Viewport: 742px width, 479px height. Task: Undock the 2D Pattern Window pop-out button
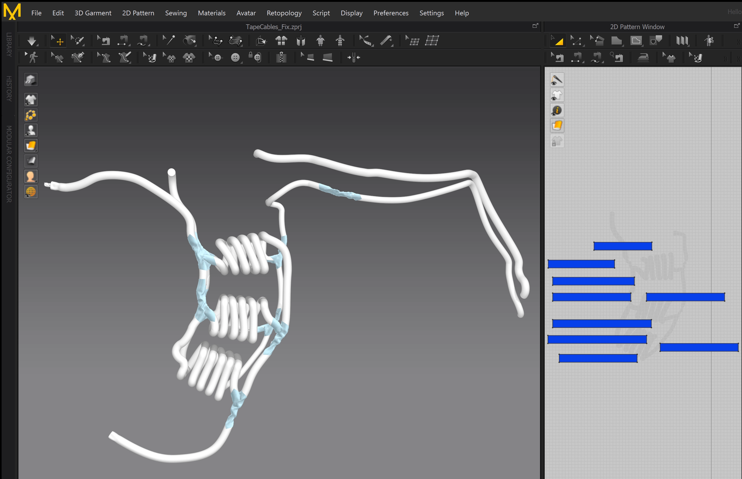point(736,26)
